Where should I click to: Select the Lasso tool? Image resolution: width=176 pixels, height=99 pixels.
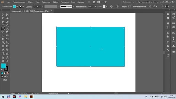tap(7, 18)
